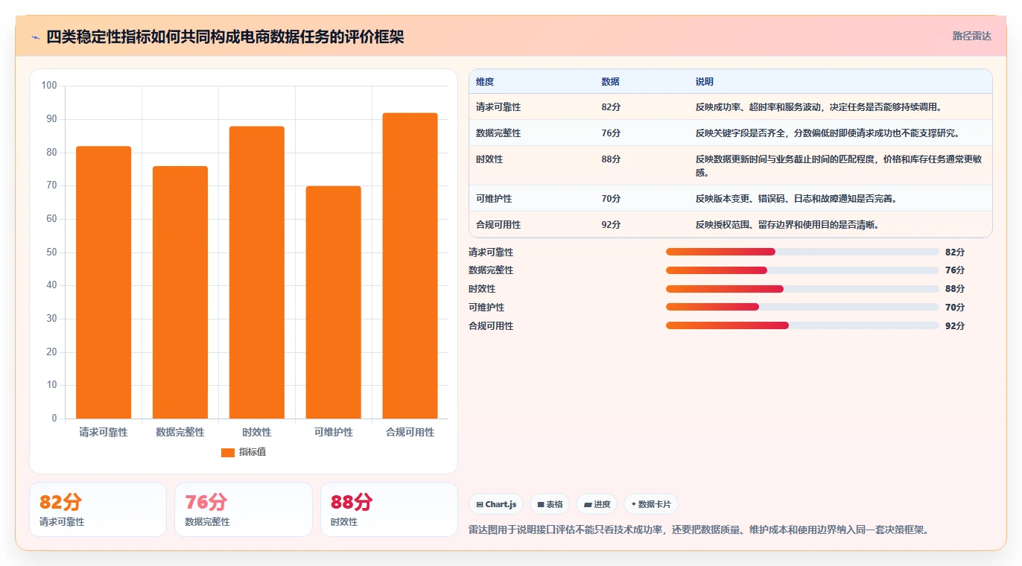1022x566 pixels.
Task: Toggle the 指标值 legend swatch
Action: (x=228, y=452)
